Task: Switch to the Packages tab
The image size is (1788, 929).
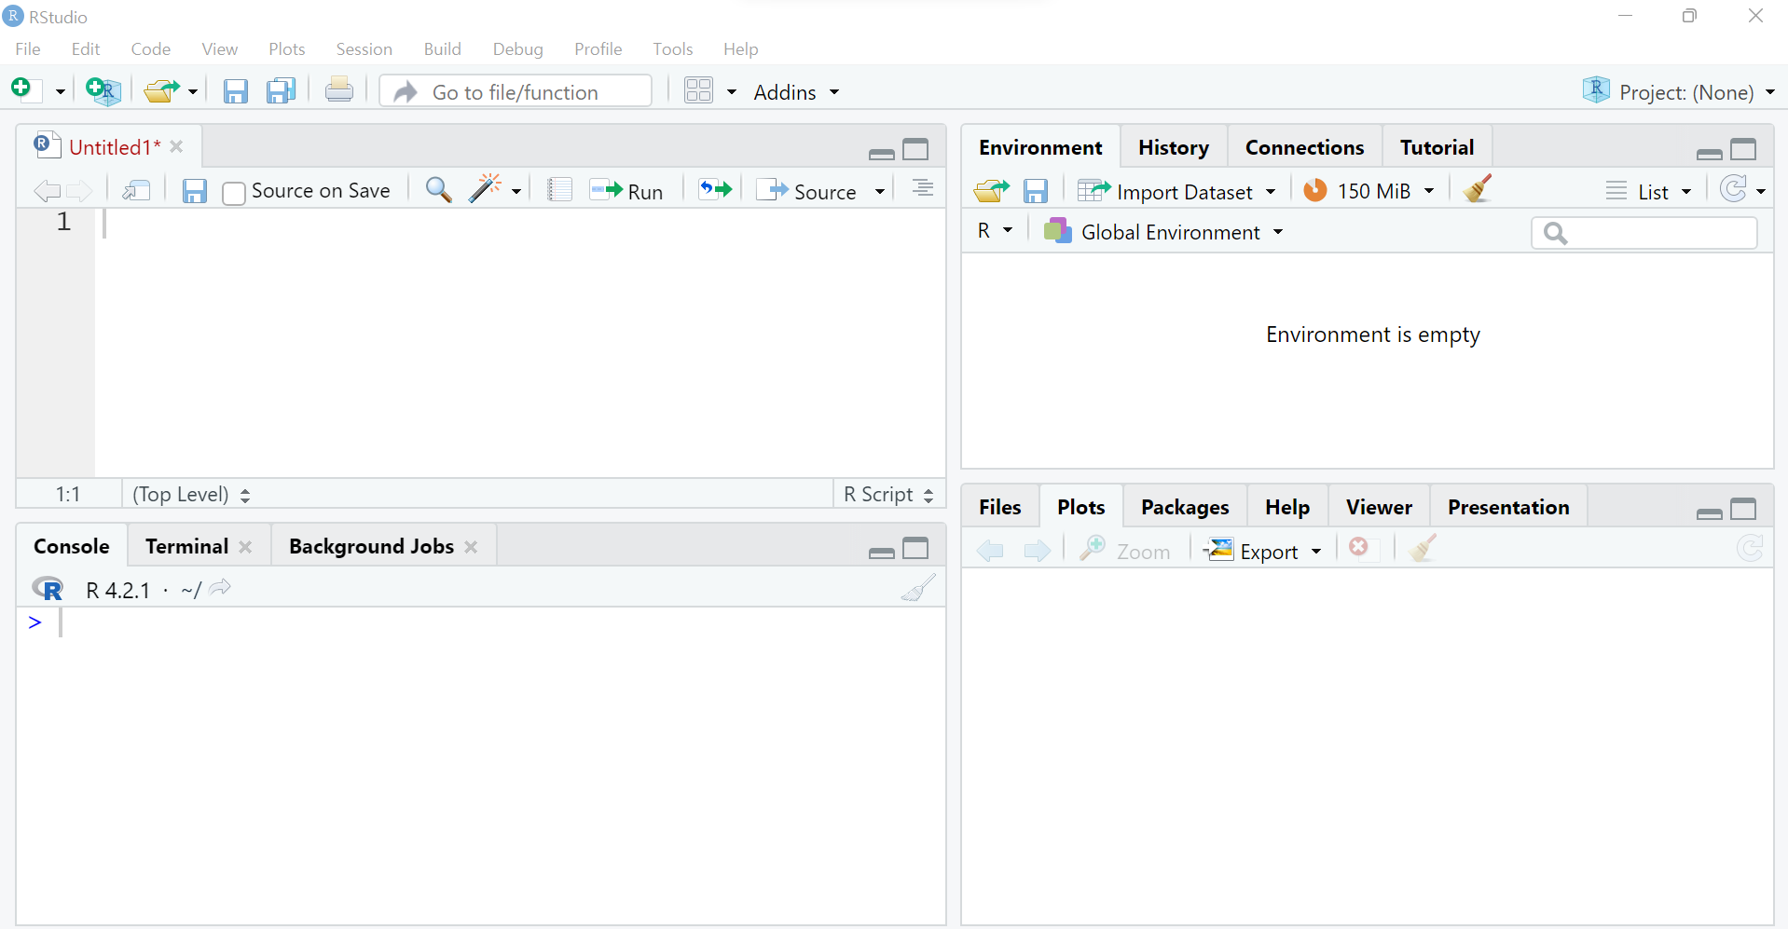Action: (x=1184, y=507)
